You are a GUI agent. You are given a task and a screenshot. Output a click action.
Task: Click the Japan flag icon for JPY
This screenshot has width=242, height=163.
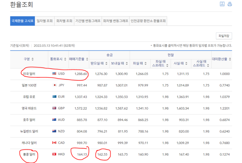coord(55,85)
